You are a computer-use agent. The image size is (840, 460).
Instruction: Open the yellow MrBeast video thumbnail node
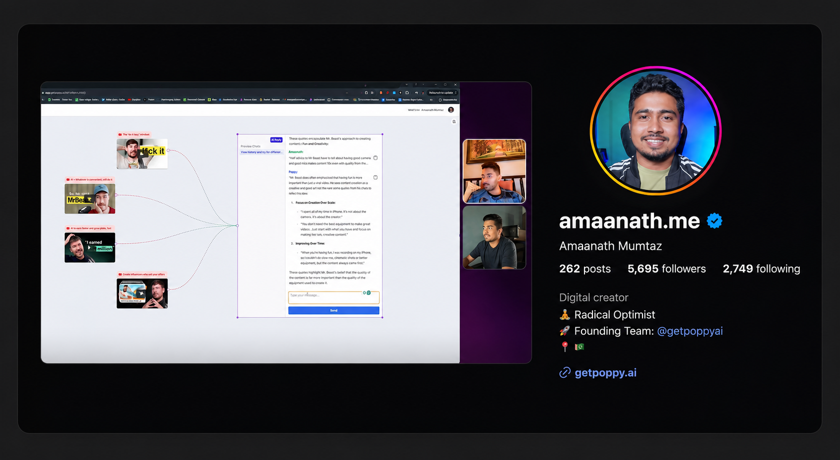(90, 199)
